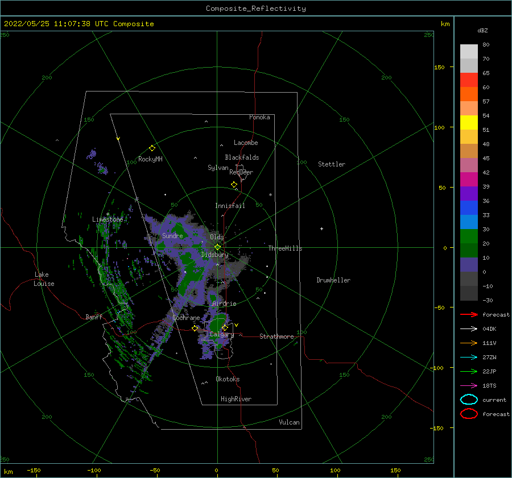
Task: Select the lightest grey 70-80 dBZ swatch
Action: tap(469, 52)
